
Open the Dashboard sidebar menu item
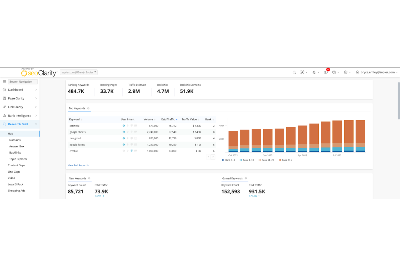[16, 89]
